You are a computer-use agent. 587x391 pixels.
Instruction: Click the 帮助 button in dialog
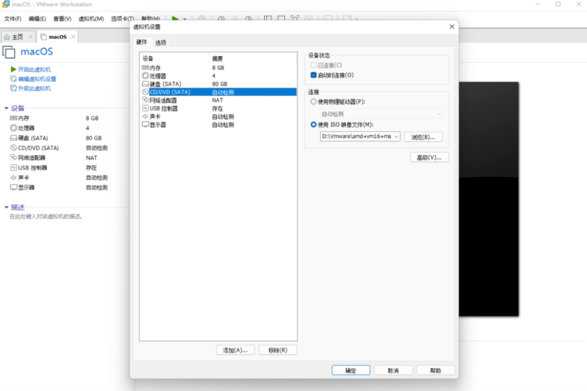(x=436, y=370)
